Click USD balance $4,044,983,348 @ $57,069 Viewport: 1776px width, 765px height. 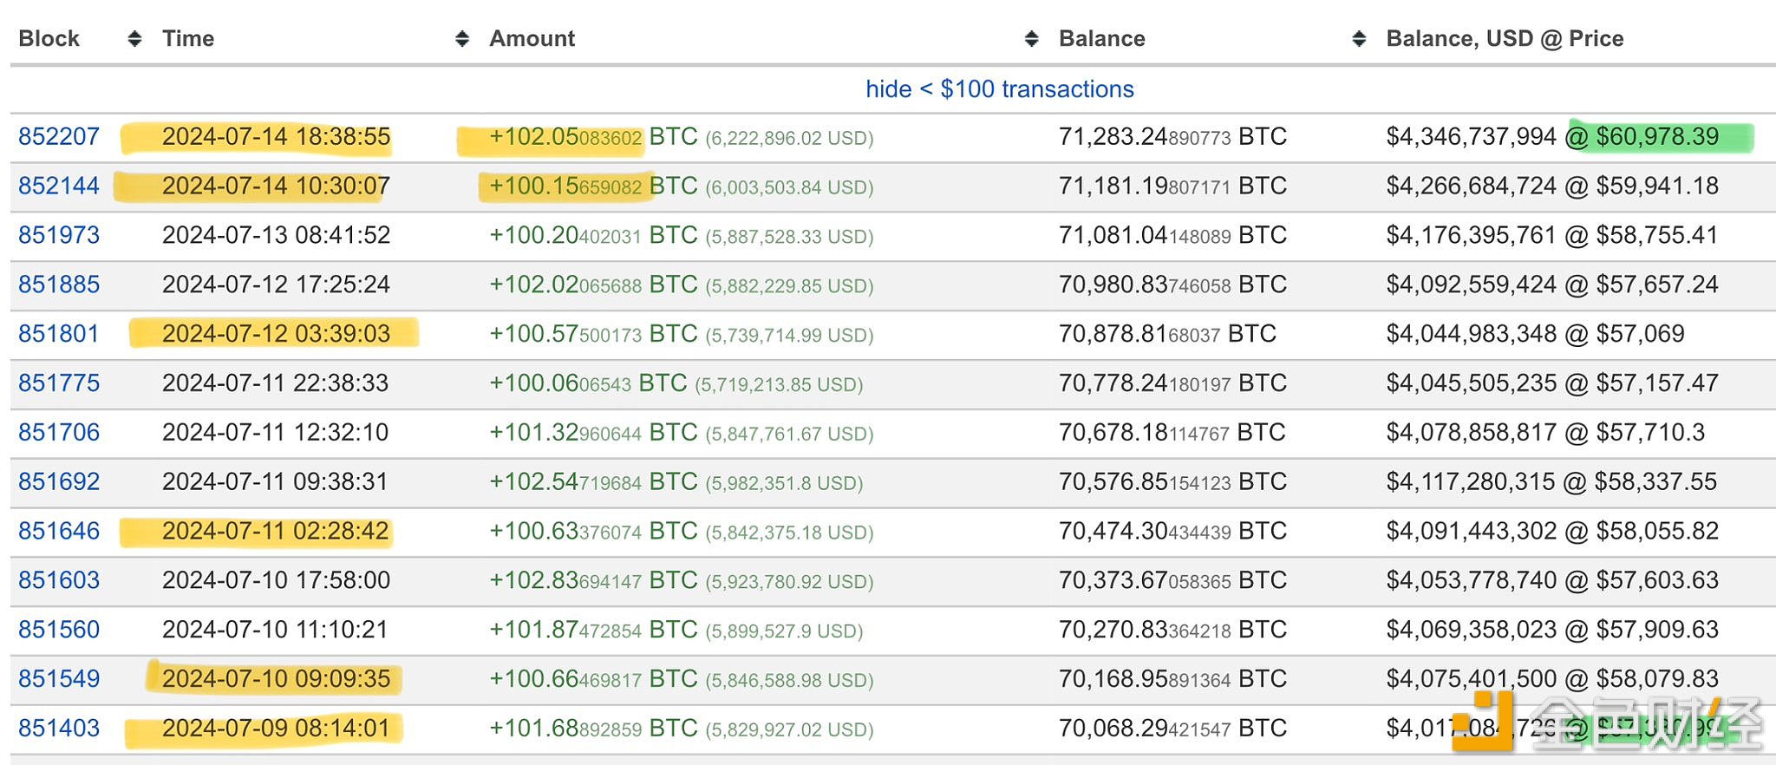click(1535, 334)
